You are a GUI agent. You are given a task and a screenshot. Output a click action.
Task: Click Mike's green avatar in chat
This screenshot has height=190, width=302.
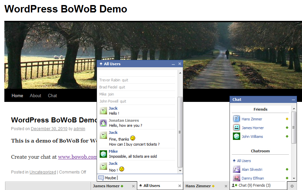(103, 154)
